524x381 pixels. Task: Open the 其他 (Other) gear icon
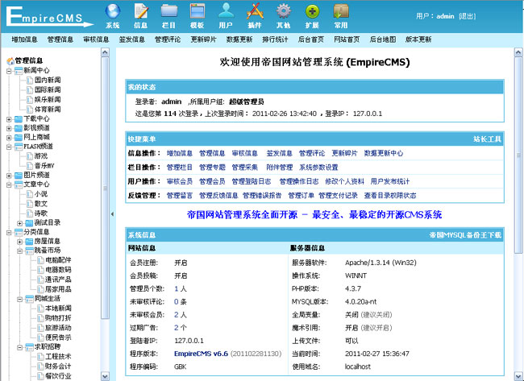[x=283, y=11]
